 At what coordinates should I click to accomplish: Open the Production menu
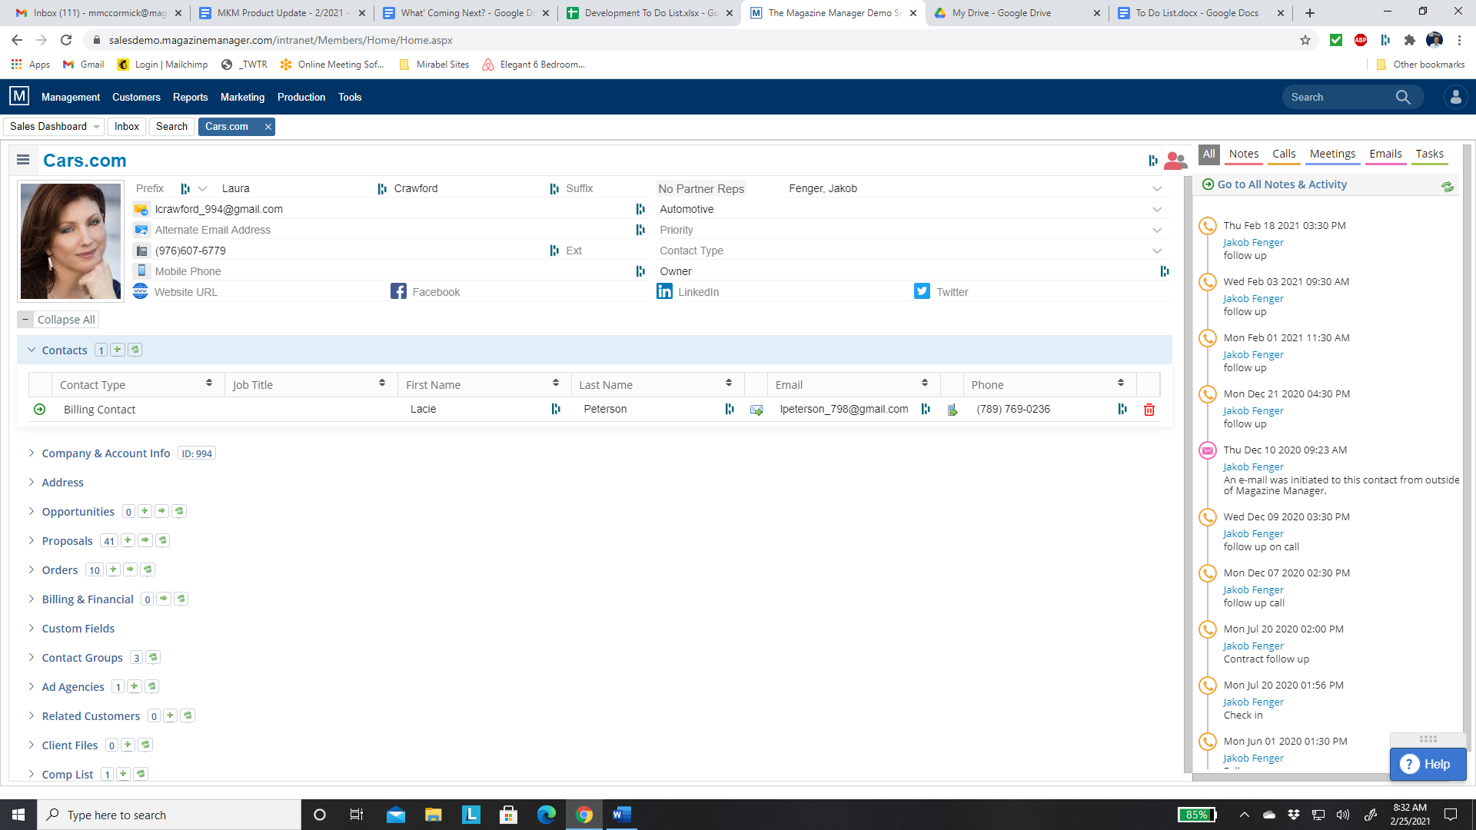(x=301, y=97)
